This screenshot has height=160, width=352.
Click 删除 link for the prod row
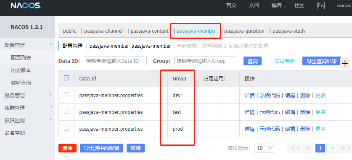coord(305,129)
